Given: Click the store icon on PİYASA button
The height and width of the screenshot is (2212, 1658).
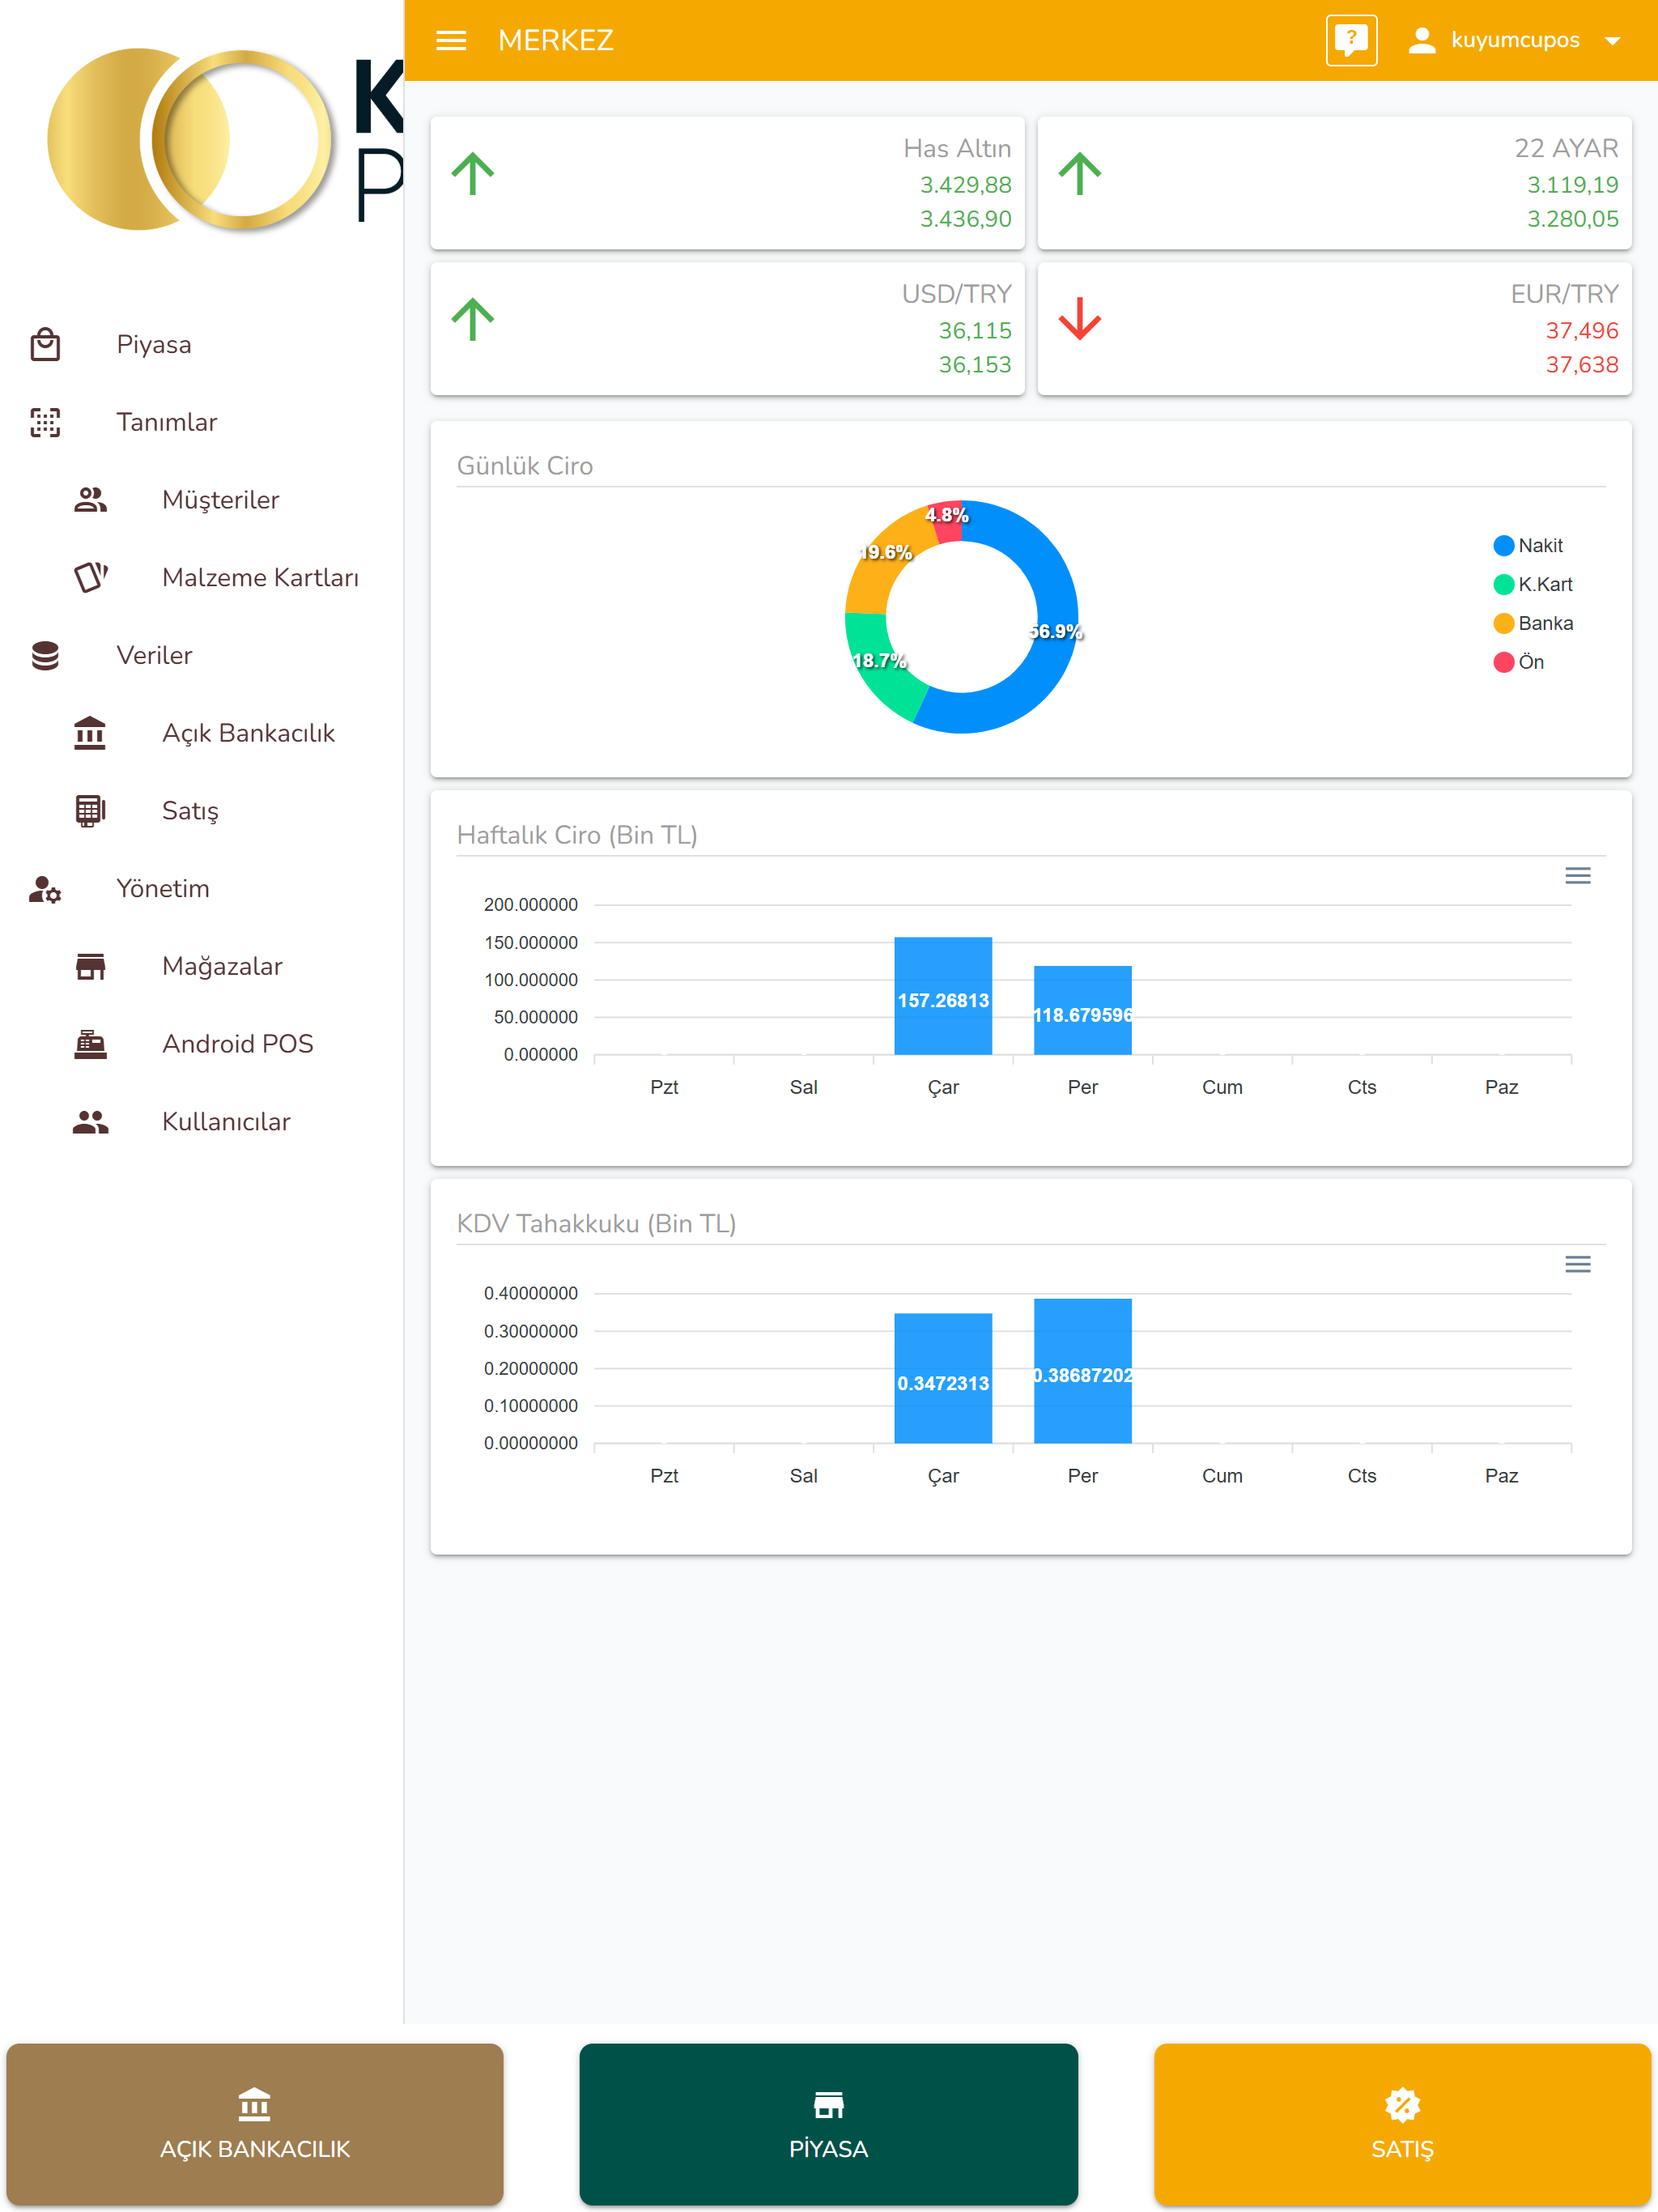Looking at the screenshot, I should 828,2104.
